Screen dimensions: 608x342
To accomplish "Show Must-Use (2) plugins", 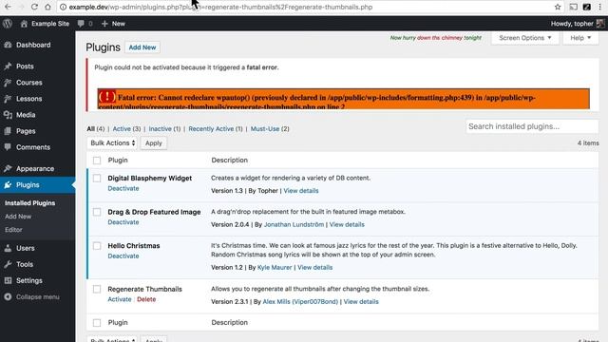I will pyautogui.click(x=270, y=129).
